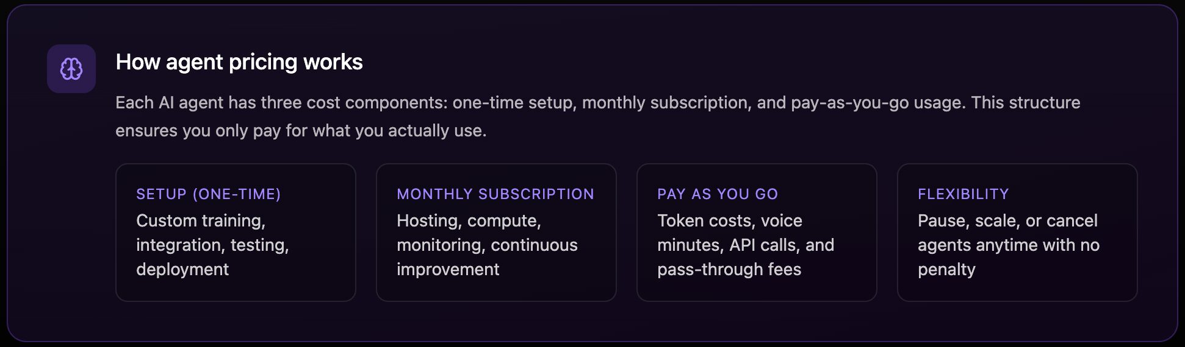
Task: Click 'monitoring, continuous' text in the Subscription card
Action: [486, 245]
